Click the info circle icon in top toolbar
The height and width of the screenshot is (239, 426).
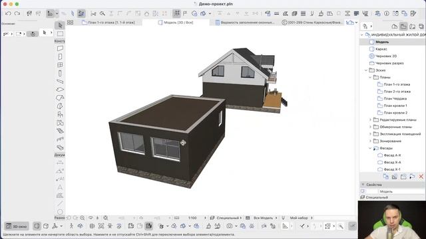tap(387, 13)
